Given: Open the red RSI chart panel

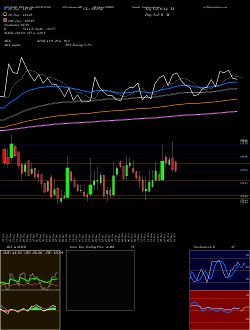Looking at the screenshot, I should point(219,310).
